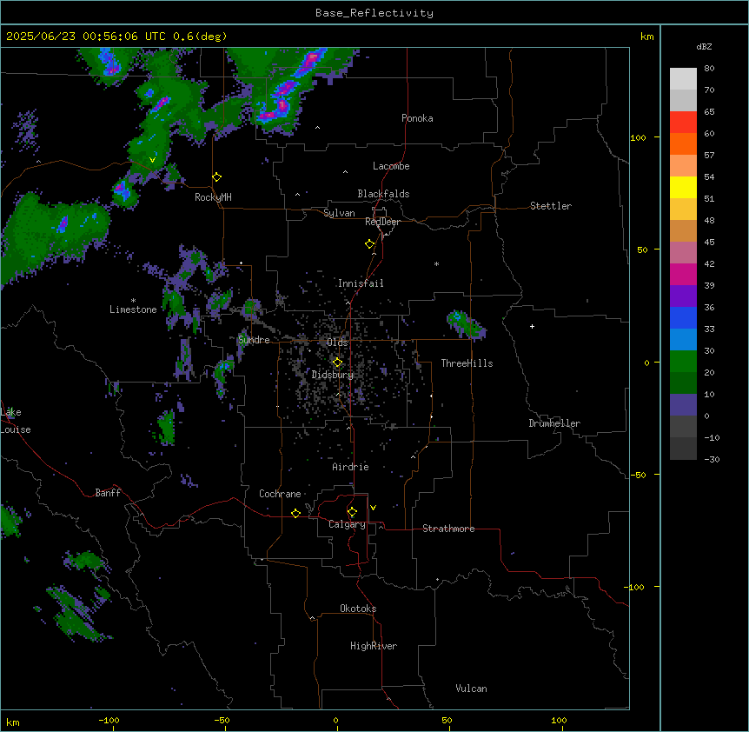The image size is (749, 732).
Task: Select the bright yellow 51-54 dBZ swatch
Action: pos(683,187)
